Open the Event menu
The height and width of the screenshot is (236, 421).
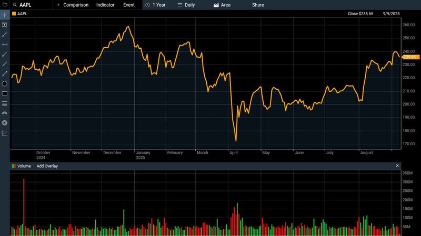point(129,5)
